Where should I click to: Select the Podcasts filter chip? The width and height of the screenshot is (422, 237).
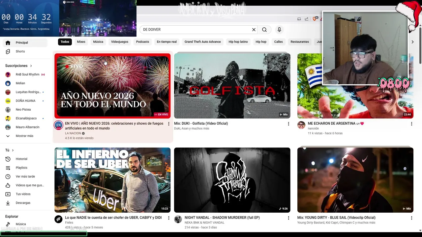[142, 42]
